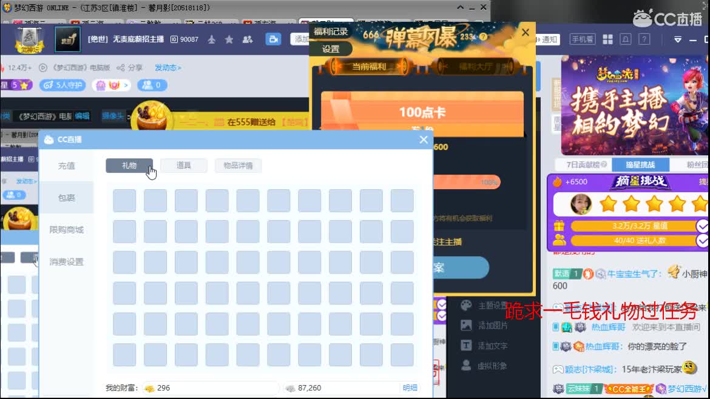Open the 手机看 button

click(x=583, y=39)
